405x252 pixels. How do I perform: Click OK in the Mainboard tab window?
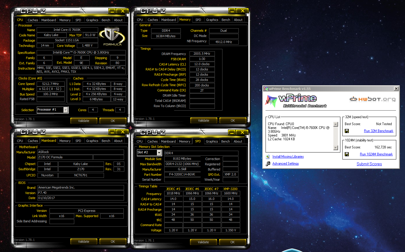click(113, 242)
